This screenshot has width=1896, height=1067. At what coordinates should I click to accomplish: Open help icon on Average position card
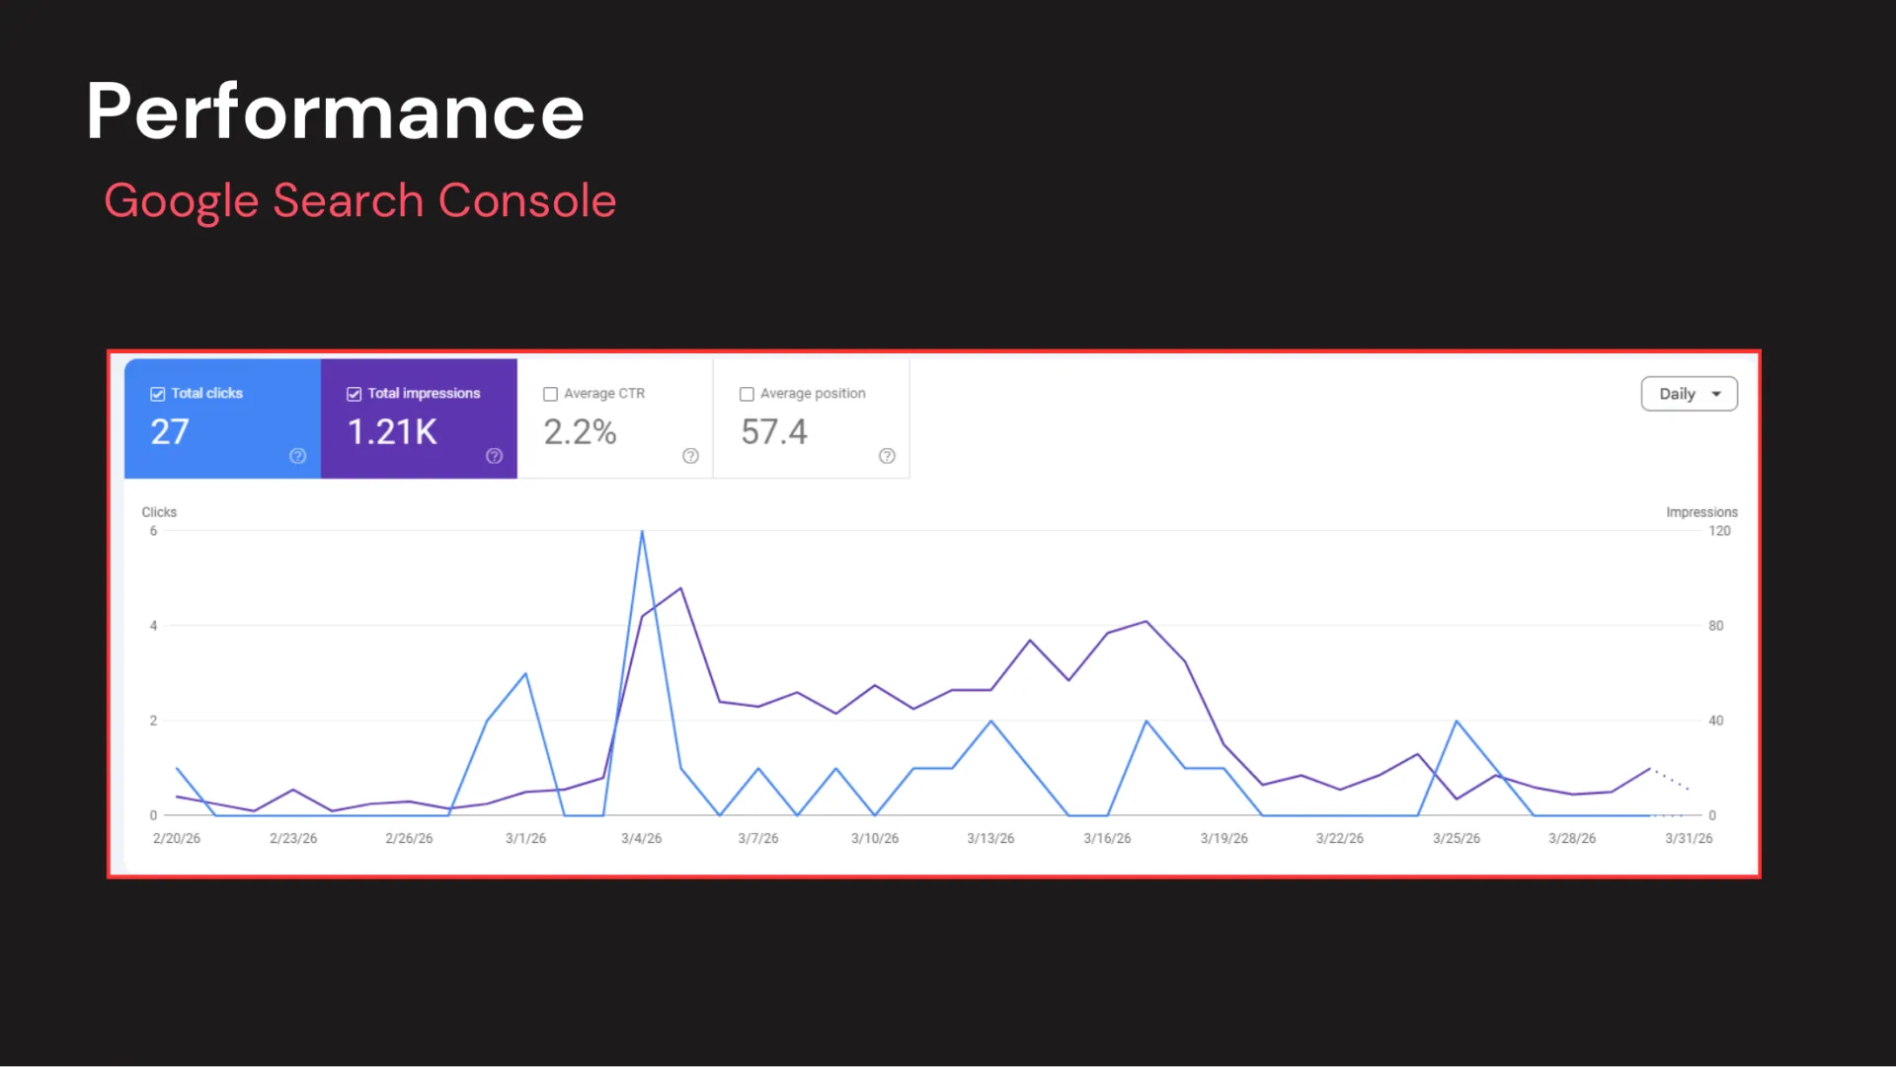click(x=887, y=456)
